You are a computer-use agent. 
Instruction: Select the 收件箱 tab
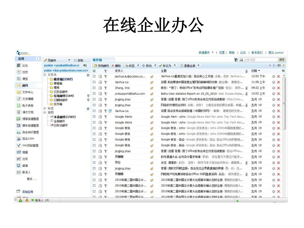coord(103,60)
